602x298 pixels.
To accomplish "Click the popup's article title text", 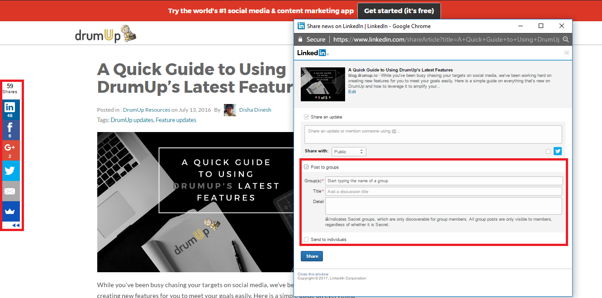I will (400, 70).
